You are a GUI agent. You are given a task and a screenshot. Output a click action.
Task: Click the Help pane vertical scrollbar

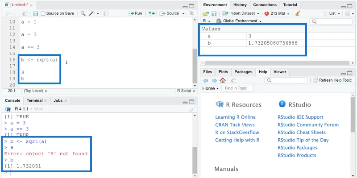click(x=353, y=115)
